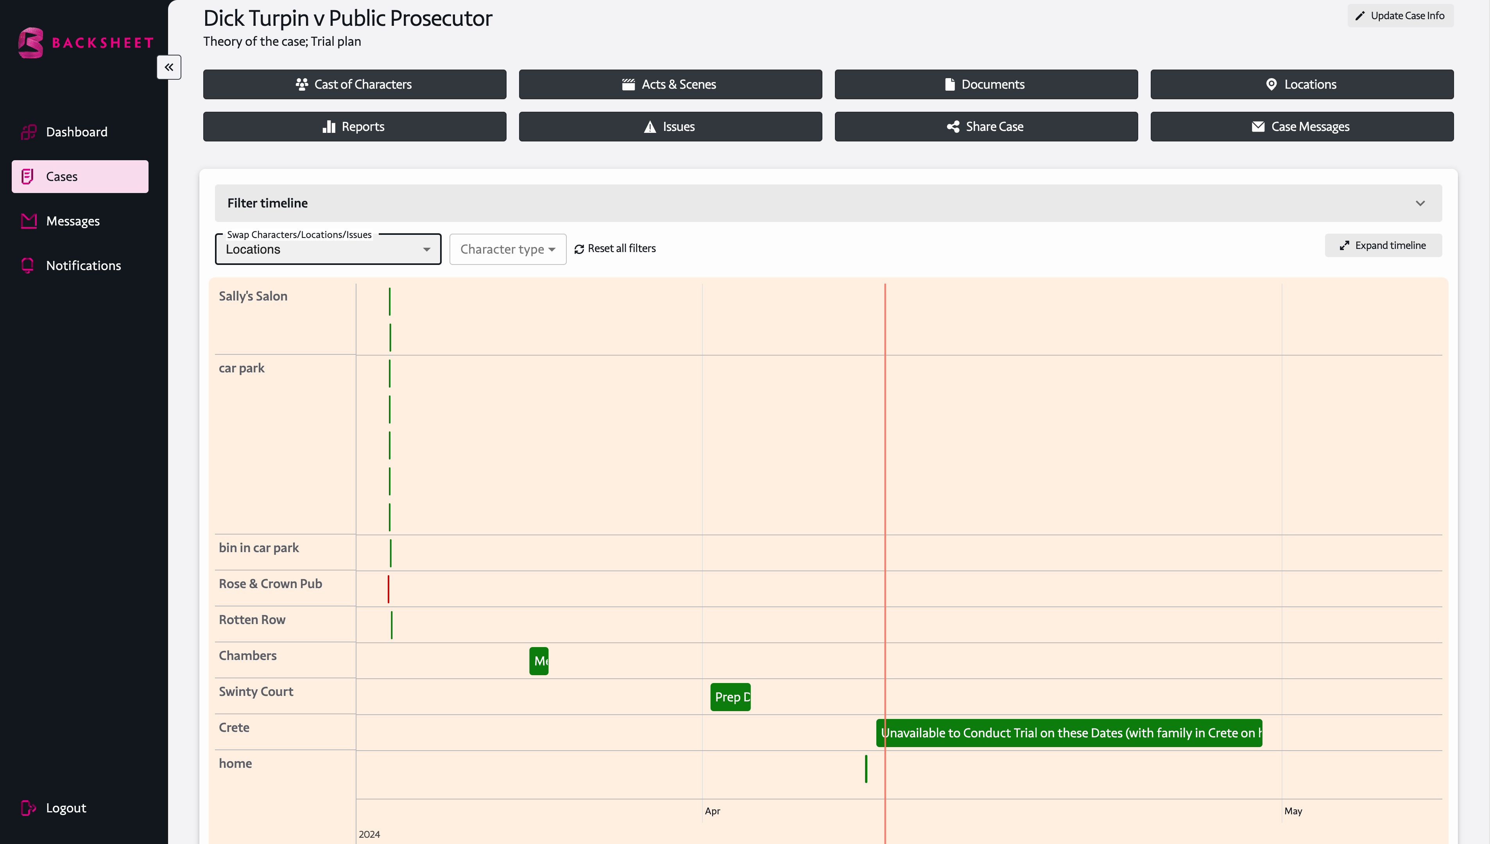Click the Backsheet logo icon
The width and height of the screenshot is (1490, 844).
31,43
